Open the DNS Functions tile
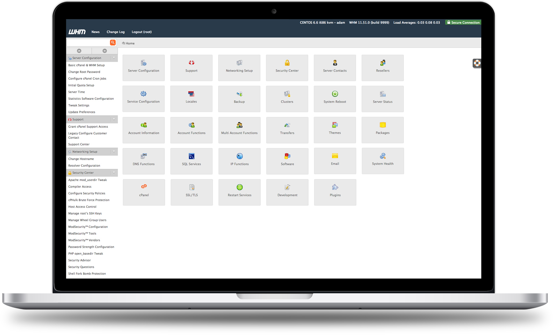This screenshot has height=335, width=553. point(144,161)
